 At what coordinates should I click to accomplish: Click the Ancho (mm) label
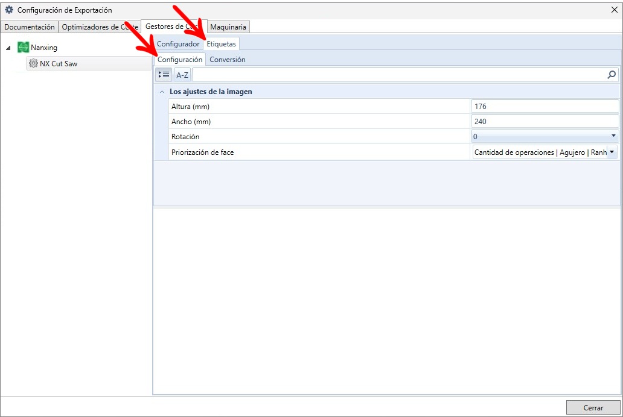(x=191, y=121)
